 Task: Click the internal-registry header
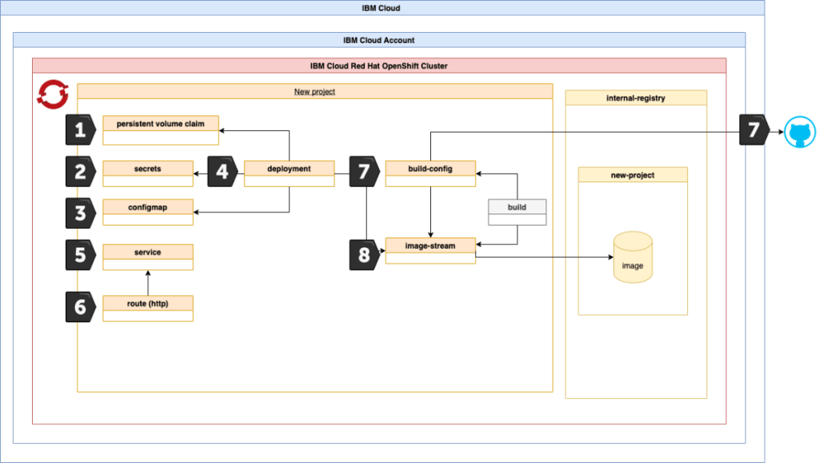click(636, 98)
